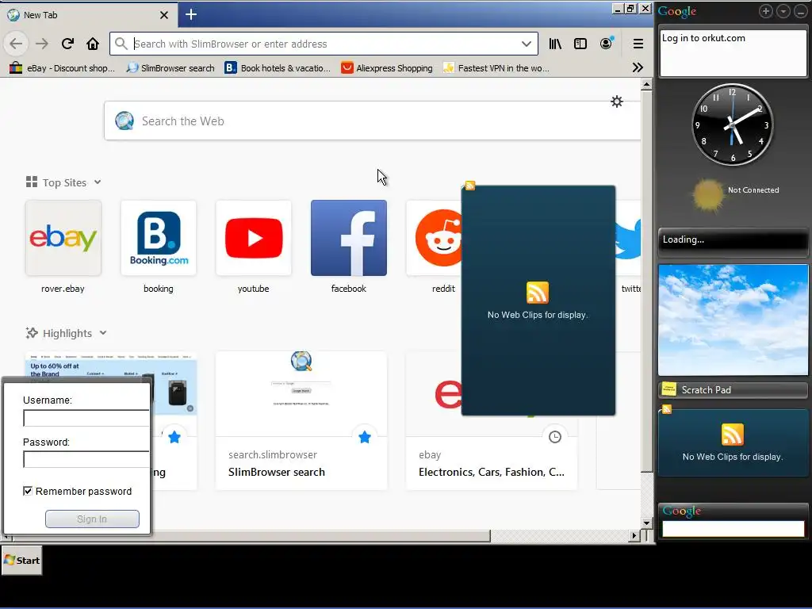Open the hamburger application menu
Image resolution: width=812 pixels, height=609 pixels.
click(x=638, y=44)
